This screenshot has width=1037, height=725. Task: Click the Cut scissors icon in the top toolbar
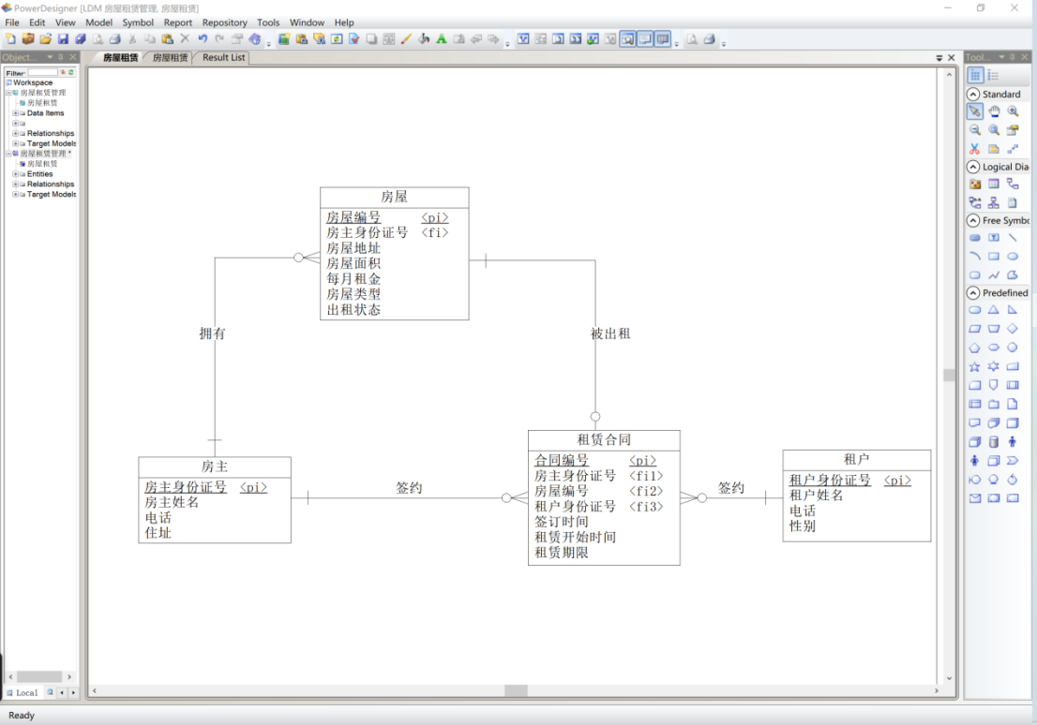click(x=132, y=39)
